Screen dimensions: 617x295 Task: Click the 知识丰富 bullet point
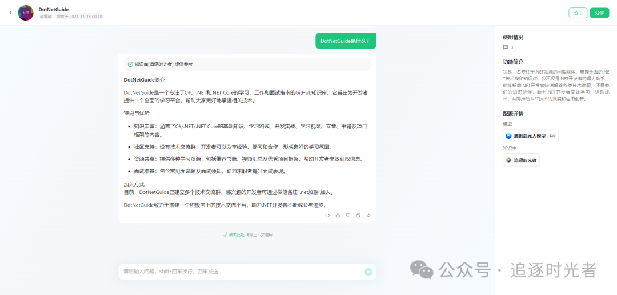[250, 131]
